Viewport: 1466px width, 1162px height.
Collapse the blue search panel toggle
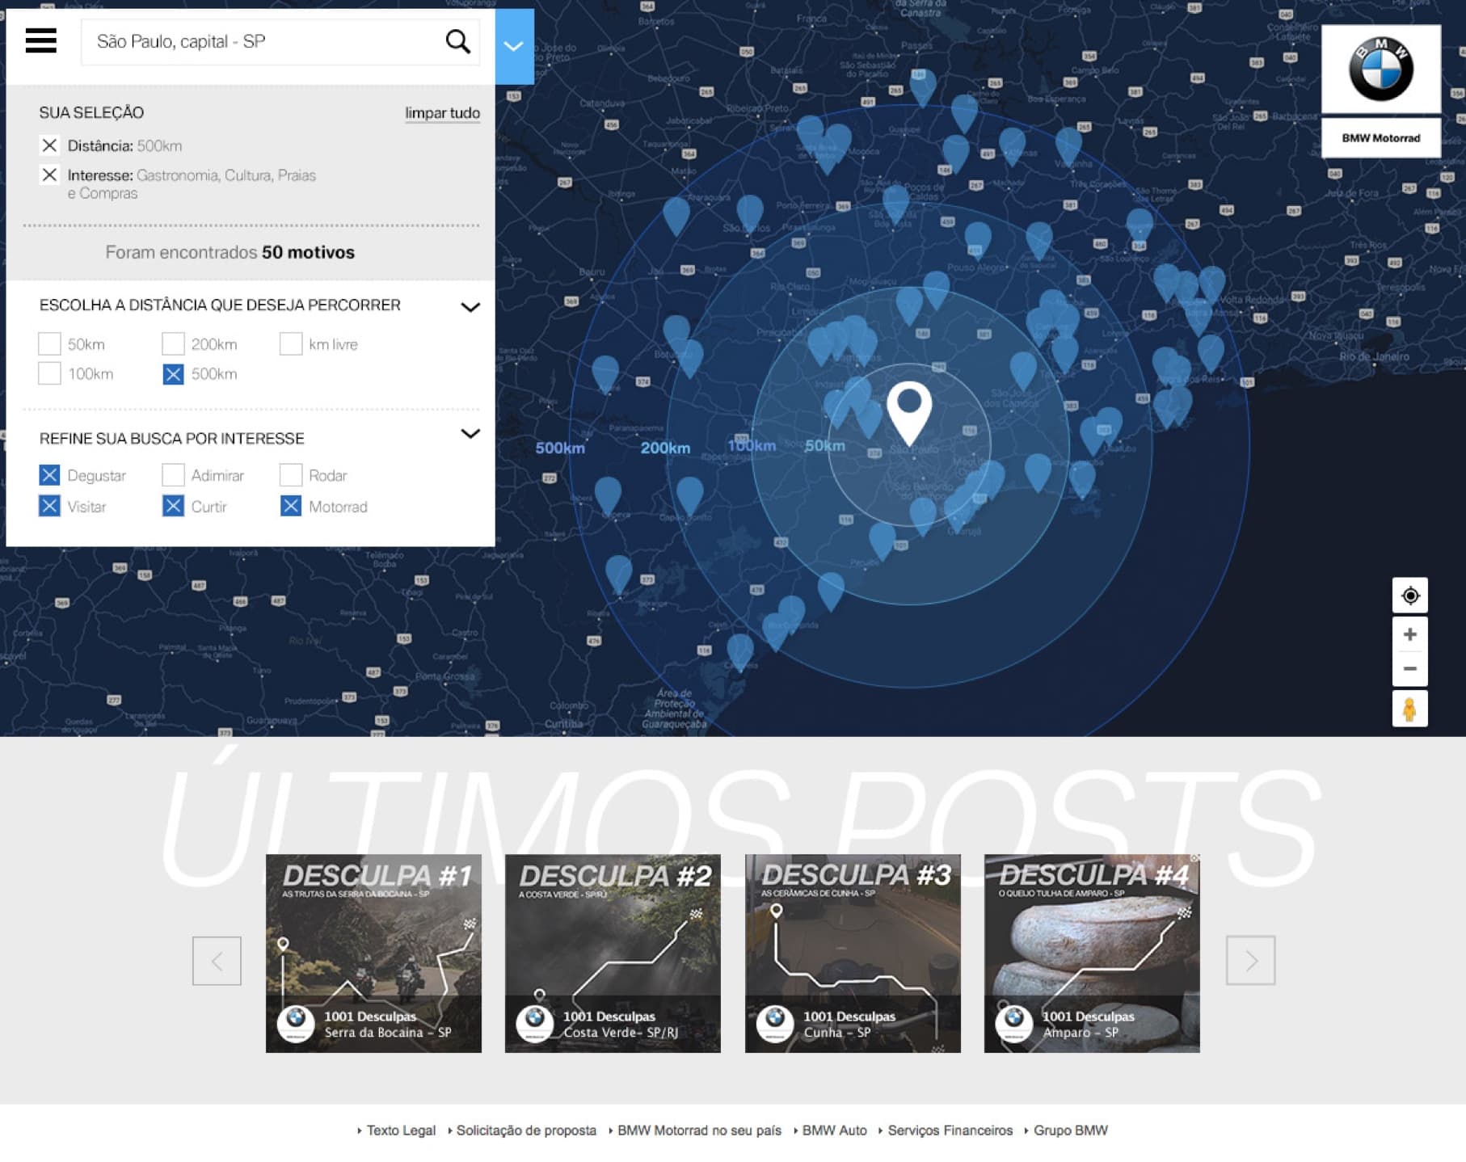pos(514,46)
